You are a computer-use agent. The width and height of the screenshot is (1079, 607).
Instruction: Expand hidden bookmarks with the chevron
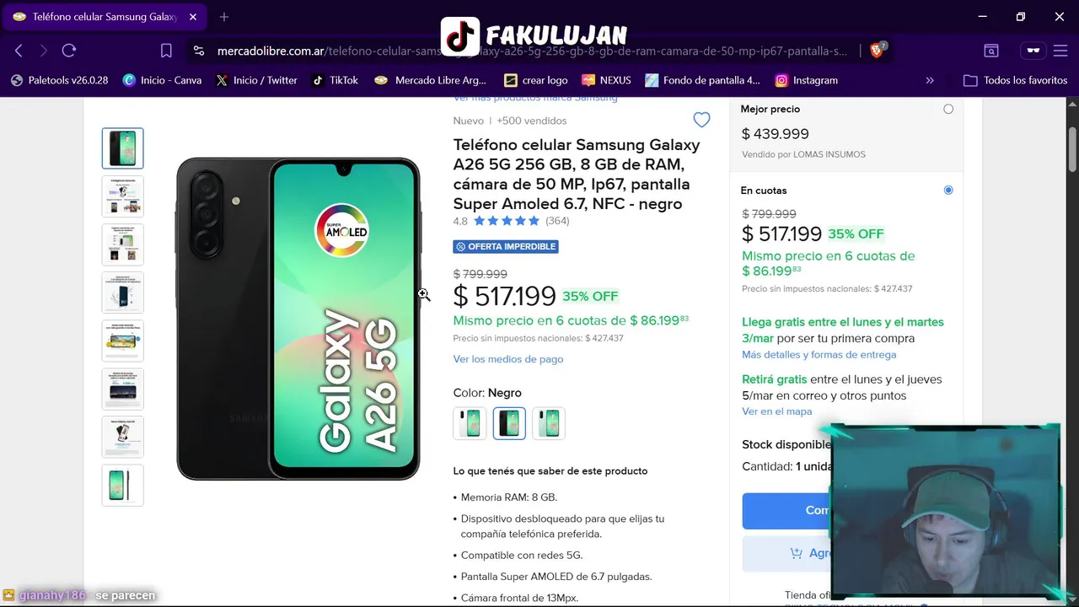pyautogui.click(x=930, y=80)
